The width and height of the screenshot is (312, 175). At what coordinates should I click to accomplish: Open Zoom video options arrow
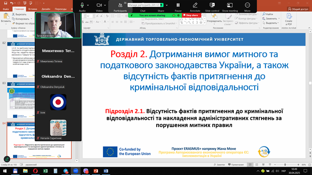pyautogui.click(x=105, y=5)
